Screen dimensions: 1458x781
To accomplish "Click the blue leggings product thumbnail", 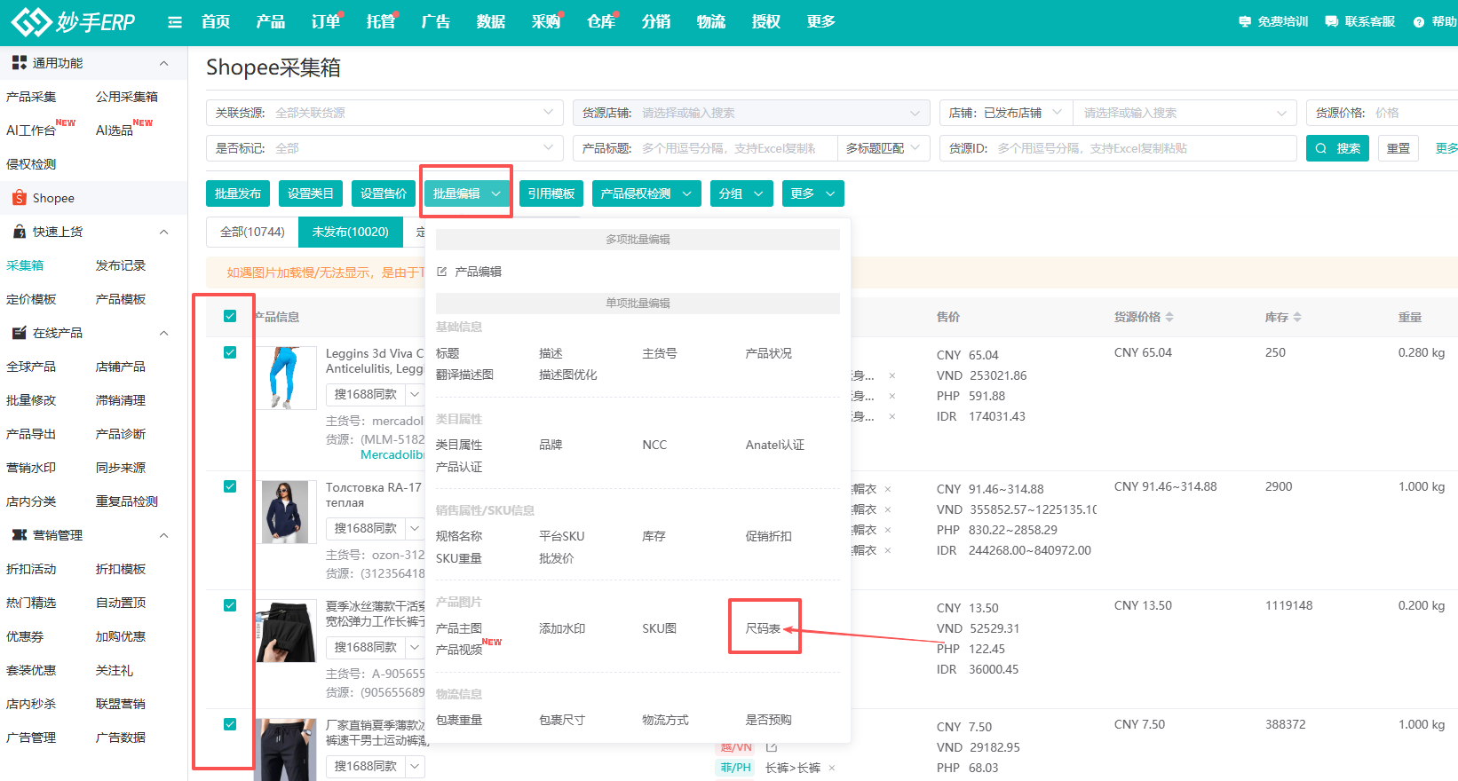I will click(285, 378).
